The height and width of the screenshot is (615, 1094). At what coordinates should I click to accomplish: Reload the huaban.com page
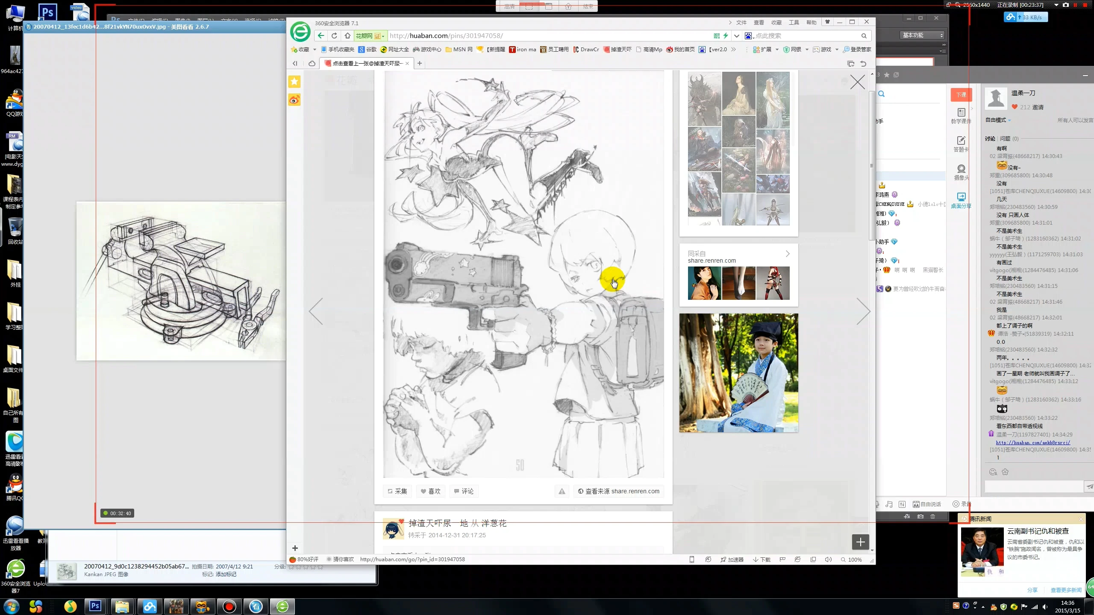click(x=334, y=36)
